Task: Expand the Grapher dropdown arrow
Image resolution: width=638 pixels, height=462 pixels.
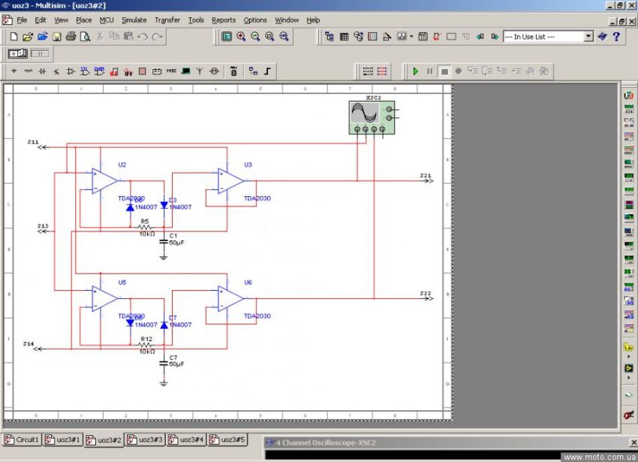Action: click(411, 36)
